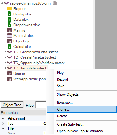The height and width of the screenshot is (135, 117).
Task: Select Create Sub-Test... menu entry
Action: (x=82, y=124)
